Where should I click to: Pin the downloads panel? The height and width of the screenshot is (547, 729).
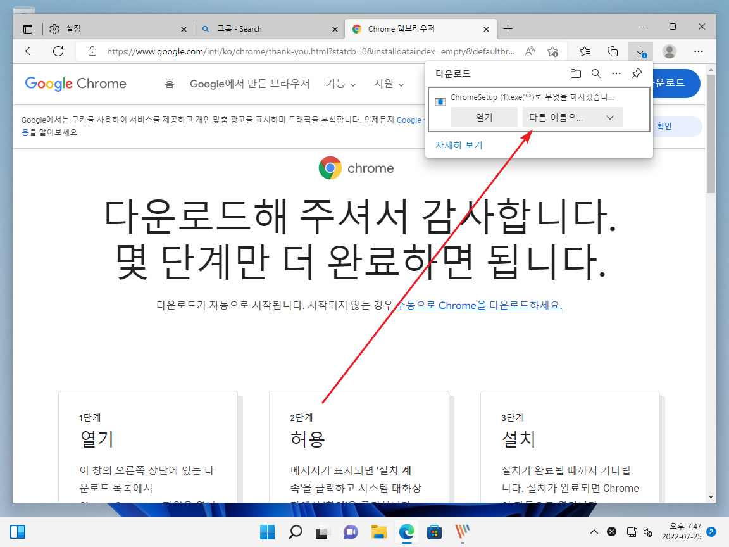pos(637,73)
